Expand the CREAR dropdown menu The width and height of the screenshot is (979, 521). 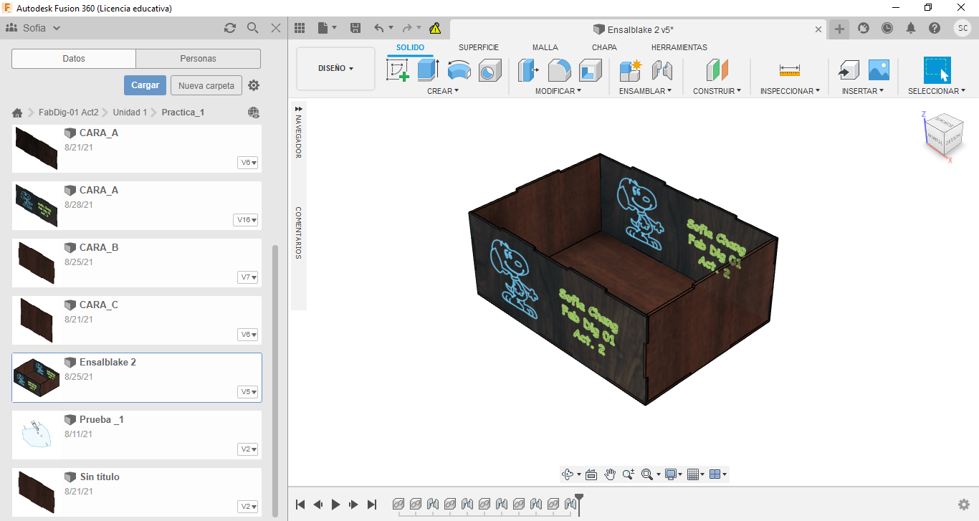443,91
